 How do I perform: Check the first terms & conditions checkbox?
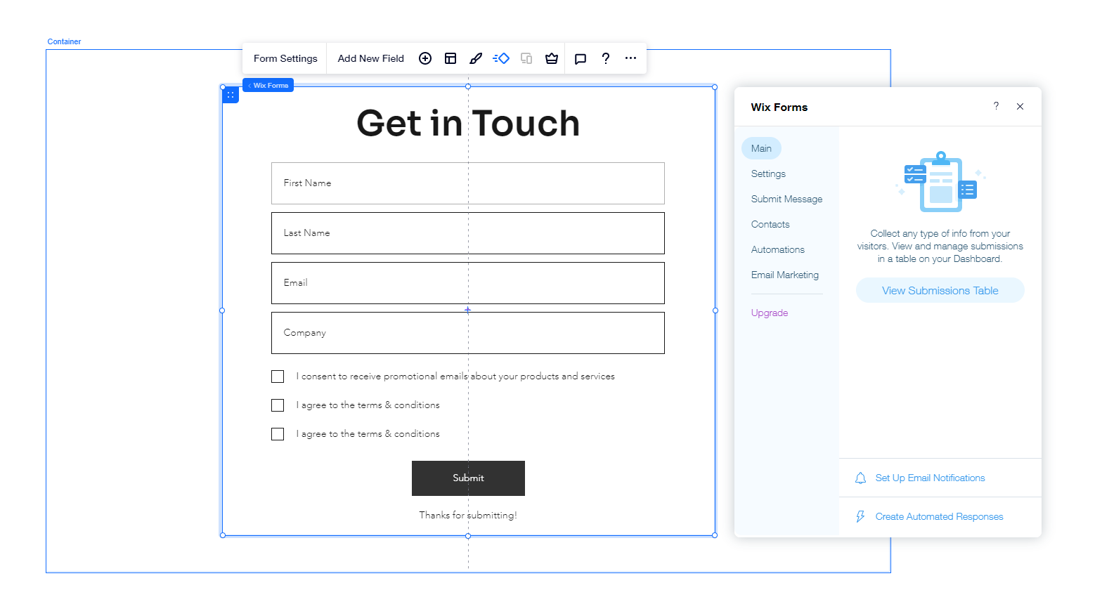pyautogui.click(x=278, y=405)
